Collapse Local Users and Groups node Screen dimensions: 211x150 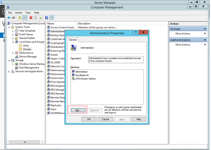pos(13,42)
